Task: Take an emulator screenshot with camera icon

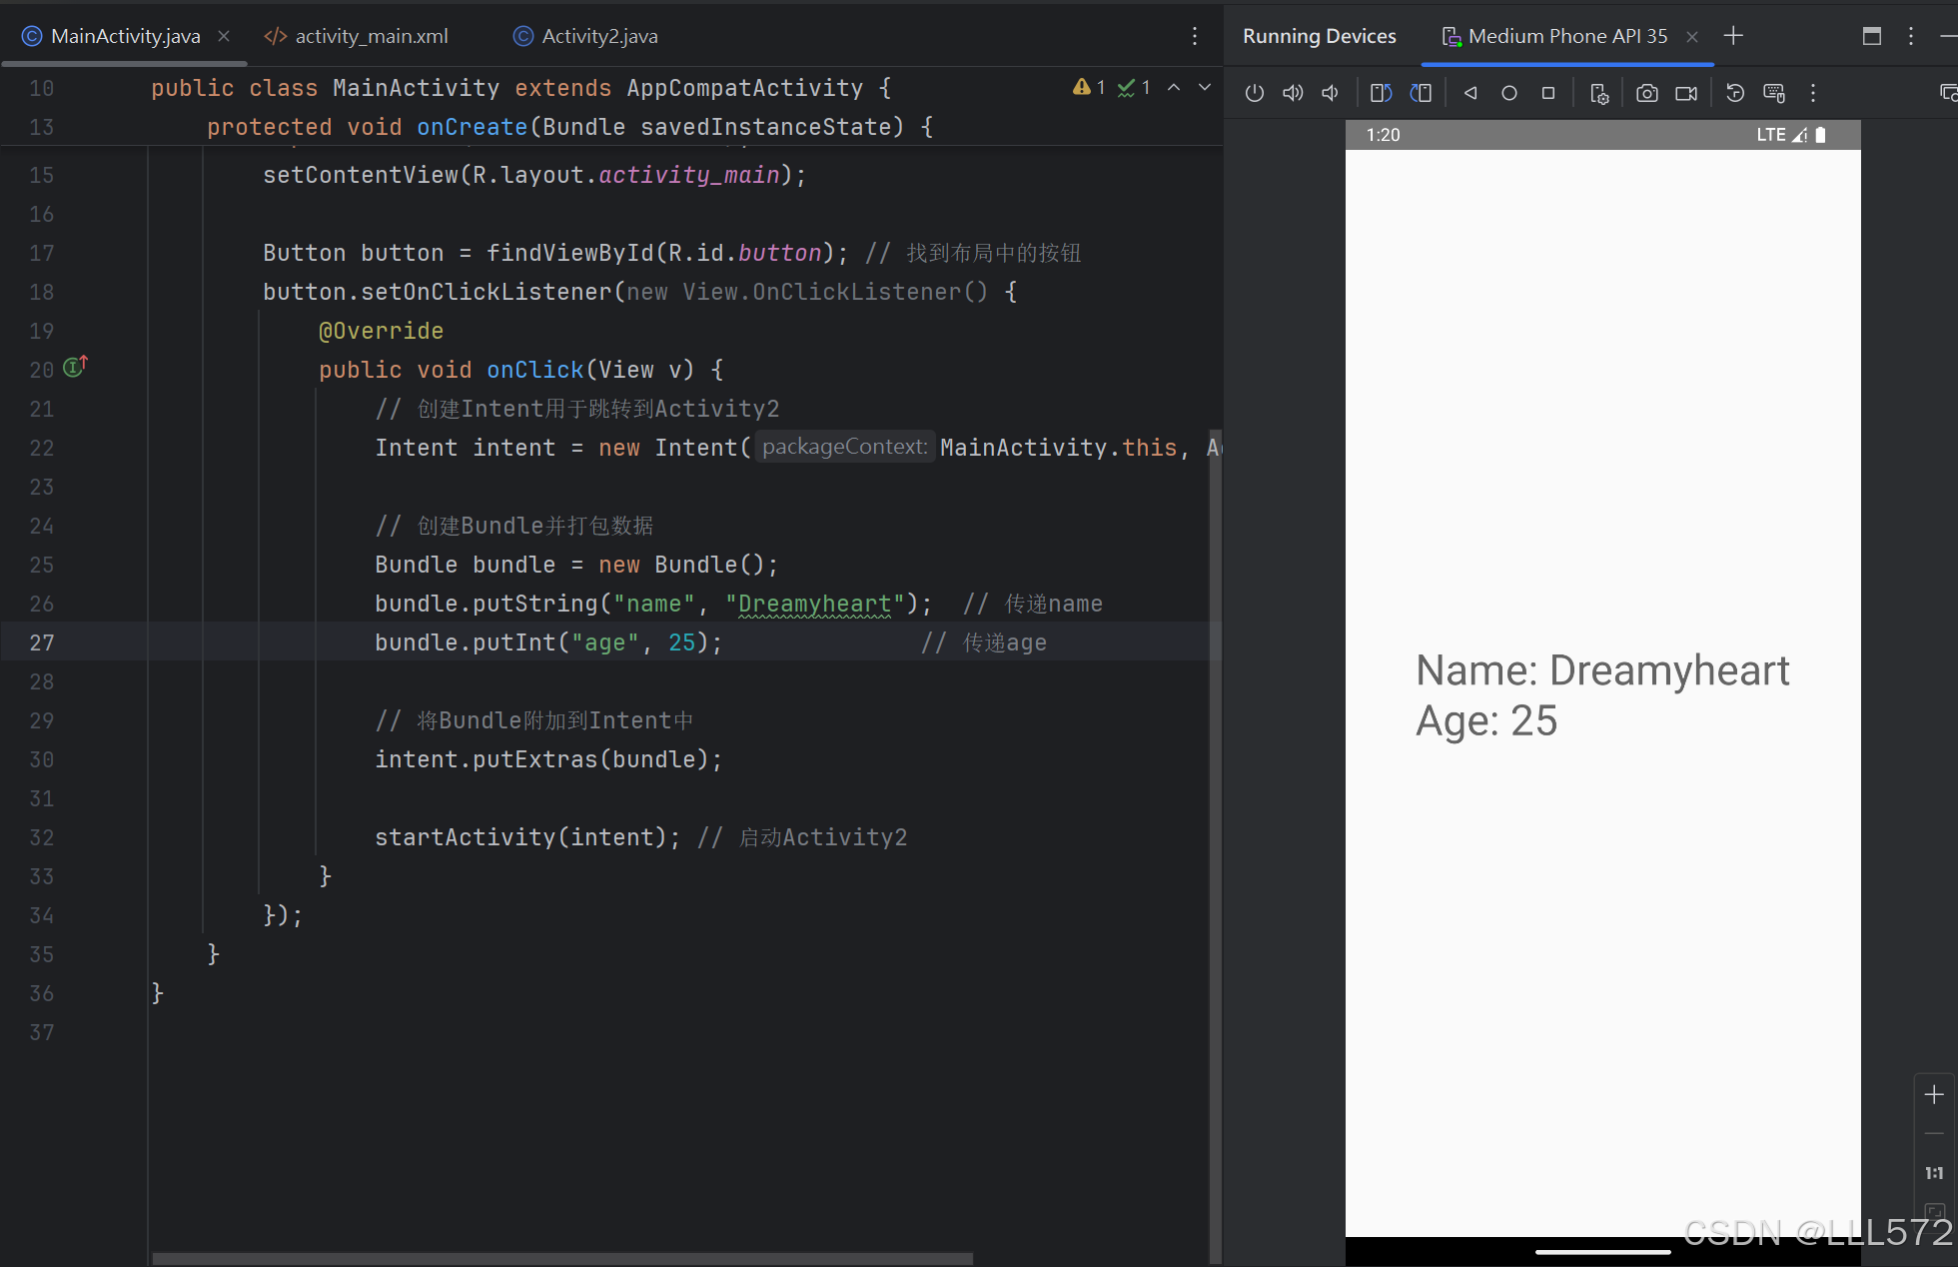Action: [x=1647, y=93]
